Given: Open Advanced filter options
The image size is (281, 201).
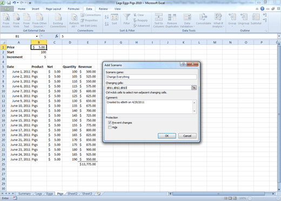Looking at the screenshot, I should tap(142, 26).
